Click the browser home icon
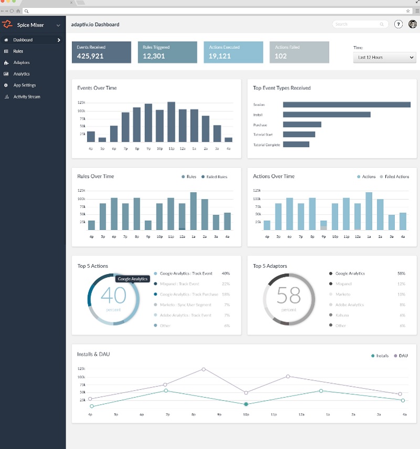Viewport: 420px width, 449px height. (18, 11)
